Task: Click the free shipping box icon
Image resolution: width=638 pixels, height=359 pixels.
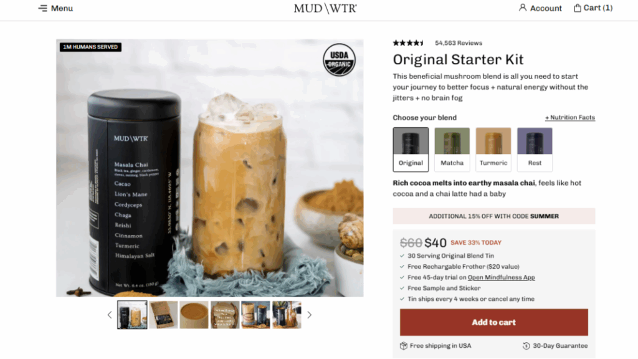Action: click(403, 345)
